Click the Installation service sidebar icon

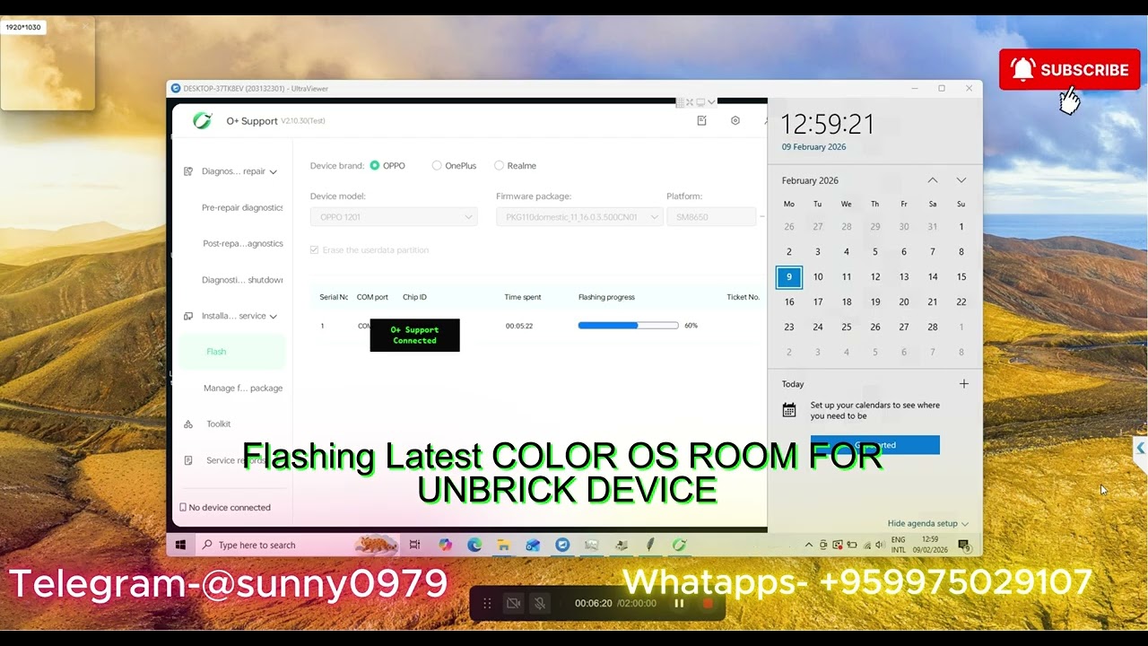click(x=188, y=316)
